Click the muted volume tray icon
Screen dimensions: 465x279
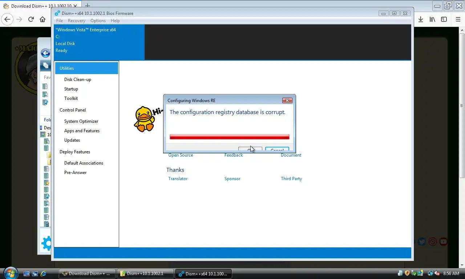click(x=437, y=273)
